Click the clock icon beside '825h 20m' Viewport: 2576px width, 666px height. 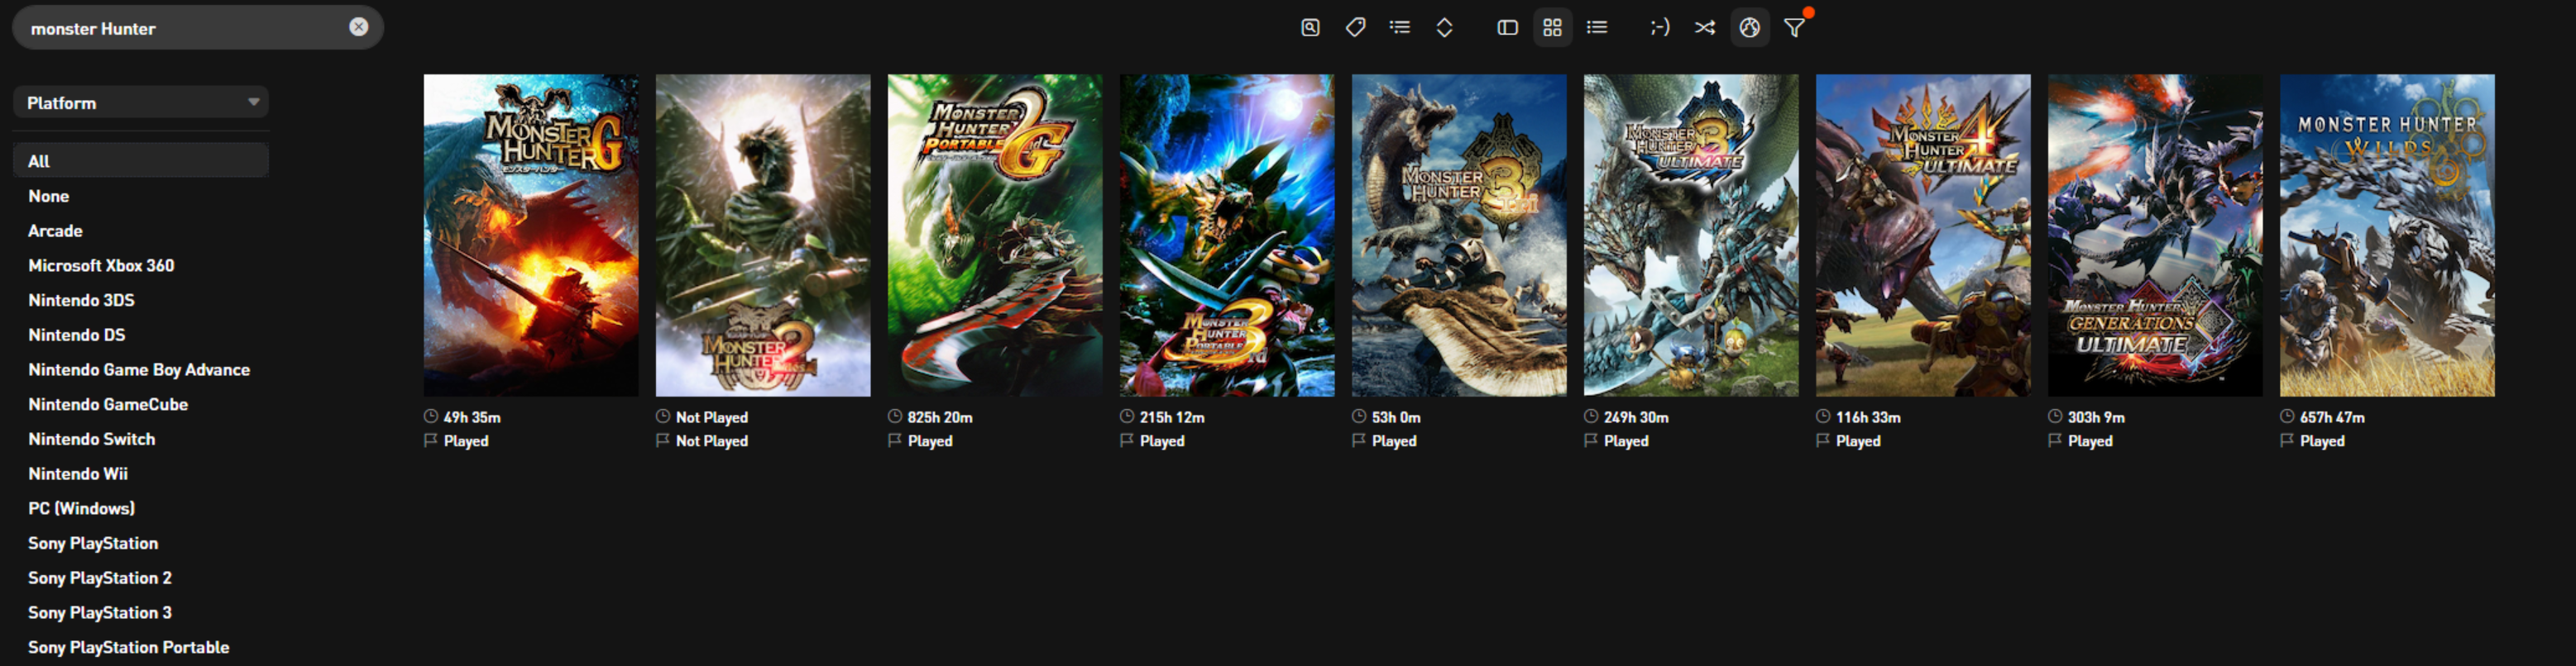coord(895,416)
